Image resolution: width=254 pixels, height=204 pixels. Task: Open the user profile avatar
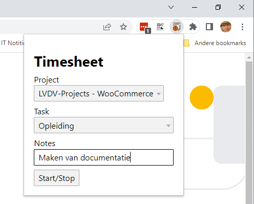point(226,27)
